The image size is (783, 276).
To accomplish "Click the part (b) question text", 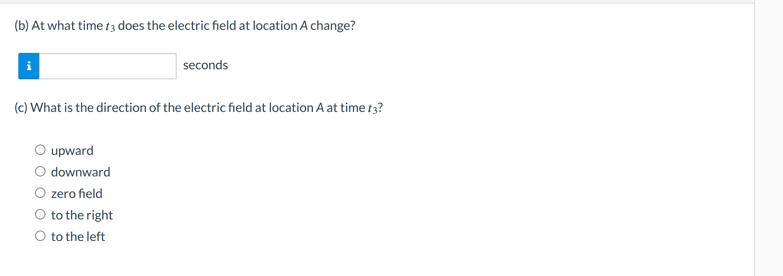I will (184, 25).
